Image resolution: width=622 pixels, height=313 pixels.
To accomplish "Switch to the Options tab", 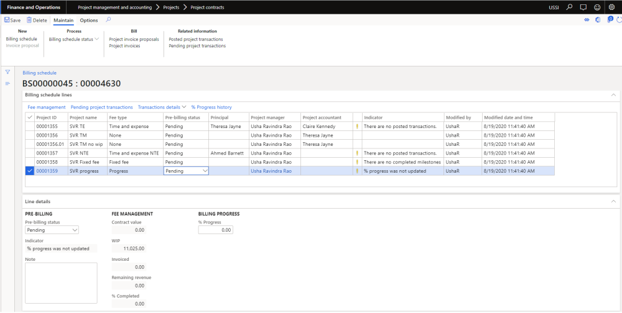I will click(89, 20).
